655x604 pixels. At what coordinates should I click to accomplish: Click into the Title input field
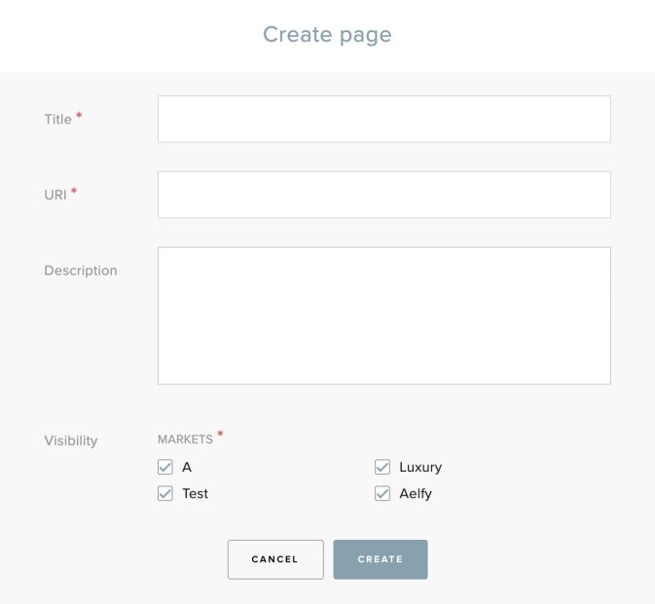(383, 119)
